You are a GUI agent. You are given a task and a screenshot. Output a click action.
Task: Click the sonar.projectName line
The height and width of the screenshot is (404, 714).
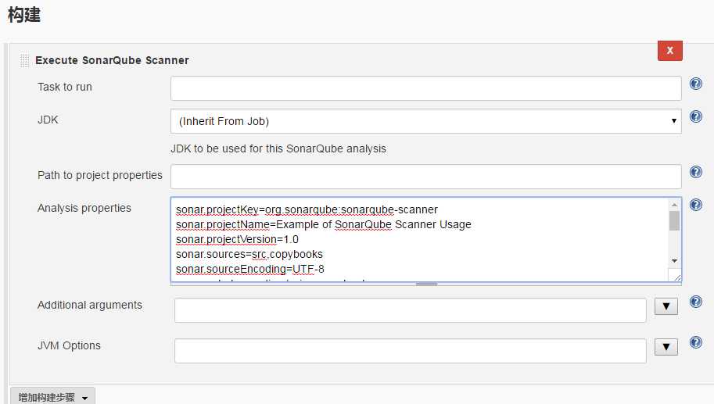323,225
